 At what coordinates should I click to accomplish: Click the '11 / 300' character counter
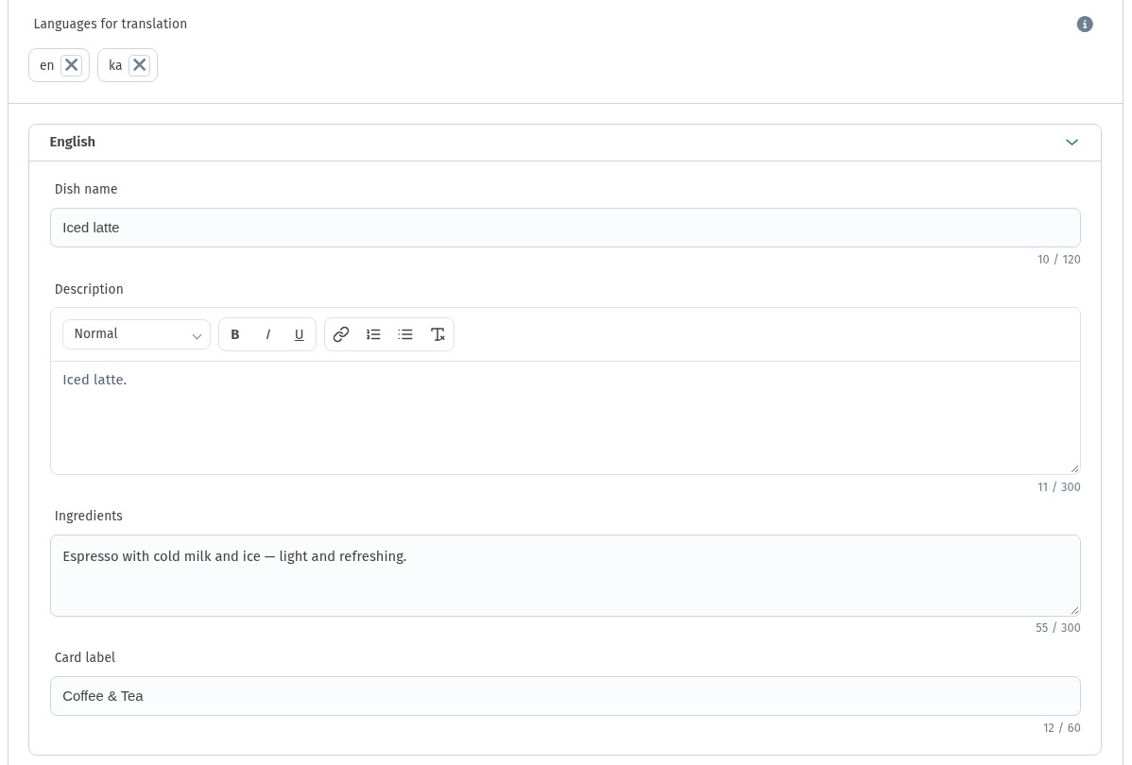click(1059, 487)
